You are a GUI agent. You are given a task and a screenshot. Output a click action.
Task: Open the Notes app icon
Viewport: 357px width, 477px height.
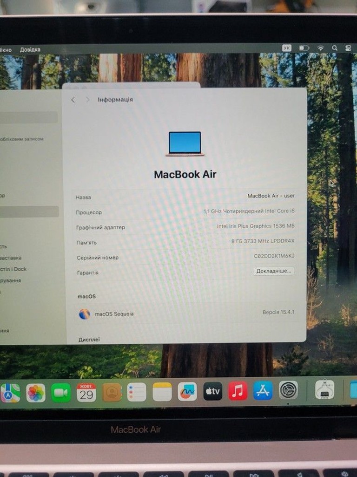[x=162, y=392]
